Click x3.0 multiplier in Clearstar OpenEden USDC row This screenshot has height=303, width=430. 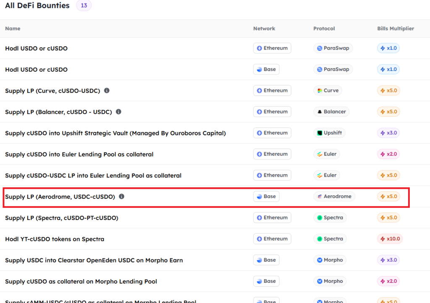(388, 260)
